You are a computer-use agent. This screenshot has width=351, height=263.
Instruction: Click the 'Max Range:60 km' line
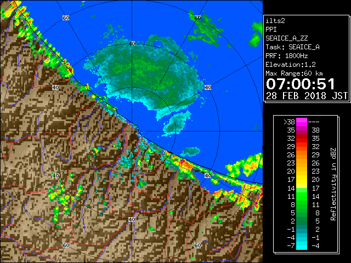pos(294,73)
